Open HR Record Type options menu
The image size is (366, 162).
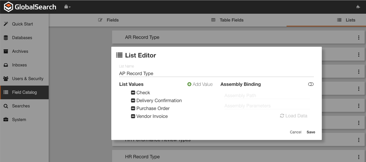(x=359, y=157)
